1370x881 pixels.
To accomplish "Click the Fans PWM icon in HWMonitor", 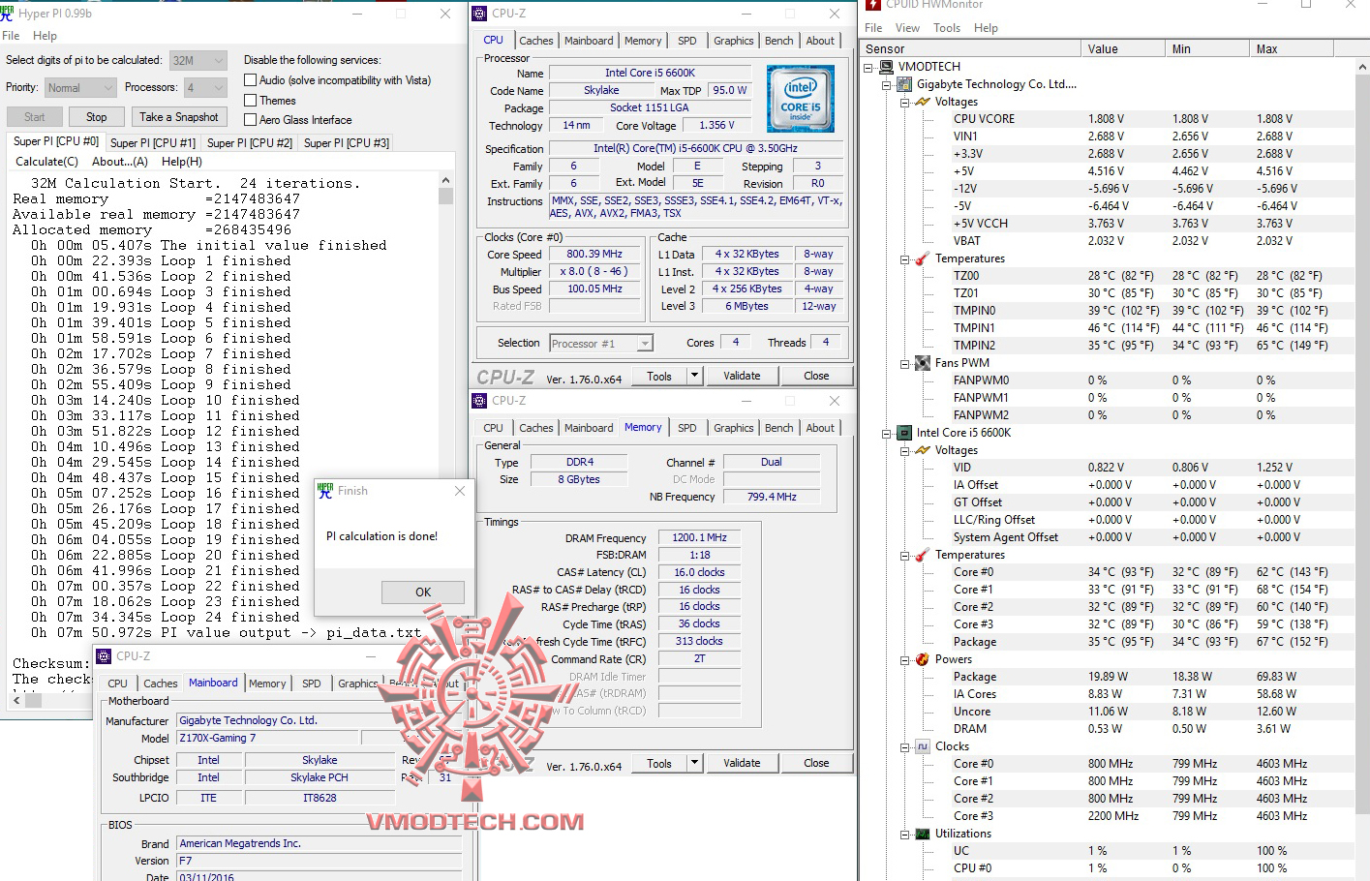I will [x=923, y=363].
